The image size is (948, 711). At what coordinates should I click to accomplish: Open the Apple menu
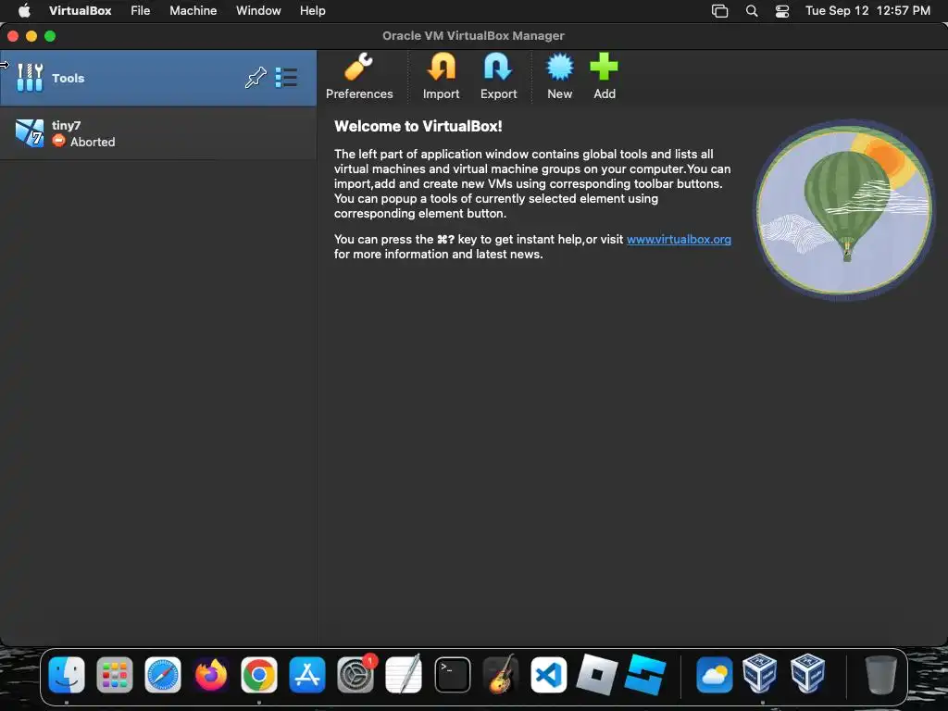(x=24, y=11)
